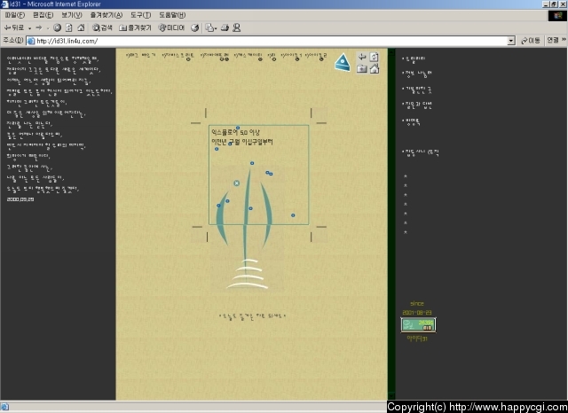The image size is (568, 413).
Task: Refresh the page using the toolbar Refresh icon
Action: click(69, 27)
